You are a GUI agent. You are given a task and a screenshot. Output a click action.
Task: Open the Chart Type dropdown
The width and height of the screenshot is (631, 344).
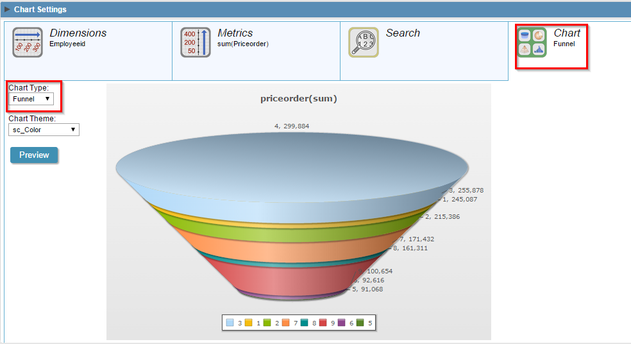point(31,99)
